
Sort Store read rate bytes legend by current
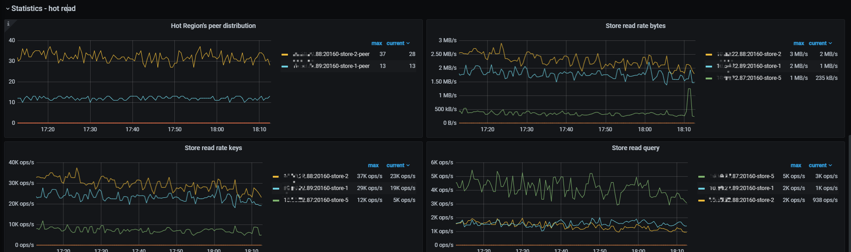[x=819, y=43]
